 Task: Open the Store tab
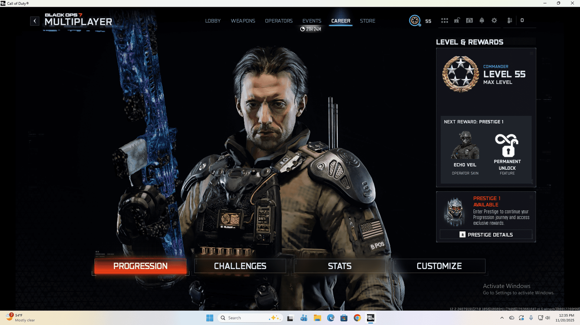coord(367,21)
